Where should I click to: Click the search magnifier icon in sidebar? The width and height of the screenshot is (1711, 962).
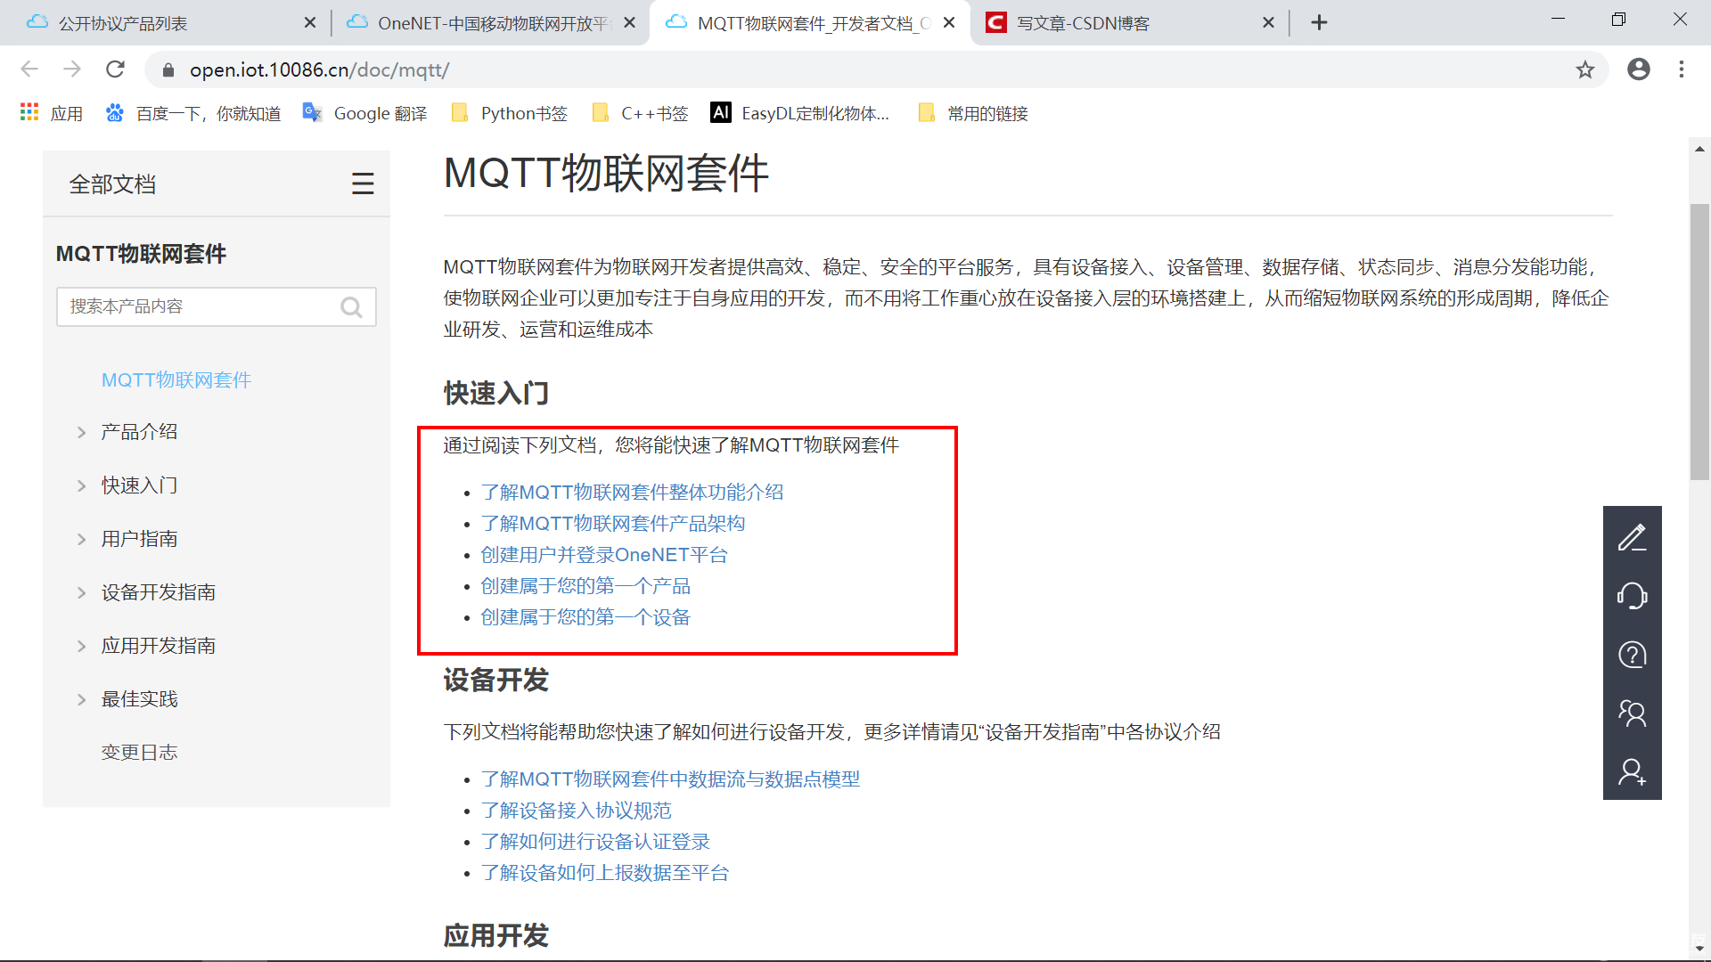(351, 307)
